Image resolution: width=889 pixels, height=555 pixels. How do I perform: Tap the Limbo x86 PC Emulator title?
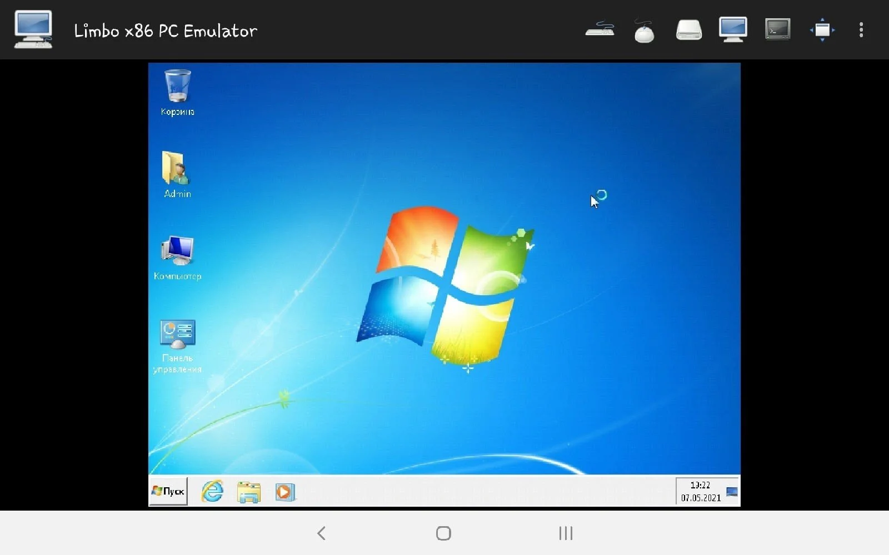tap(166, 31)
